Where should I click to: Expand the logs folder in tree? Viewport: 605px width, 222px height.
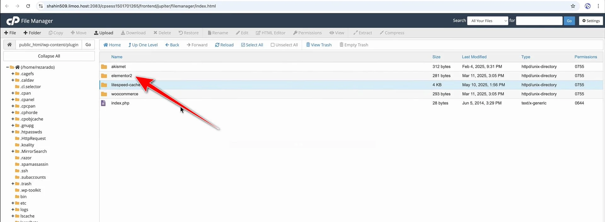coord(13,210)
